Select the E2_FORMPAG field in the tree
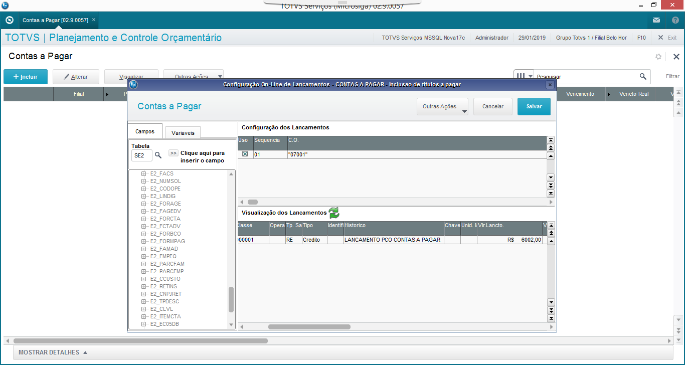685x365 pixels. tap(167, 242)
